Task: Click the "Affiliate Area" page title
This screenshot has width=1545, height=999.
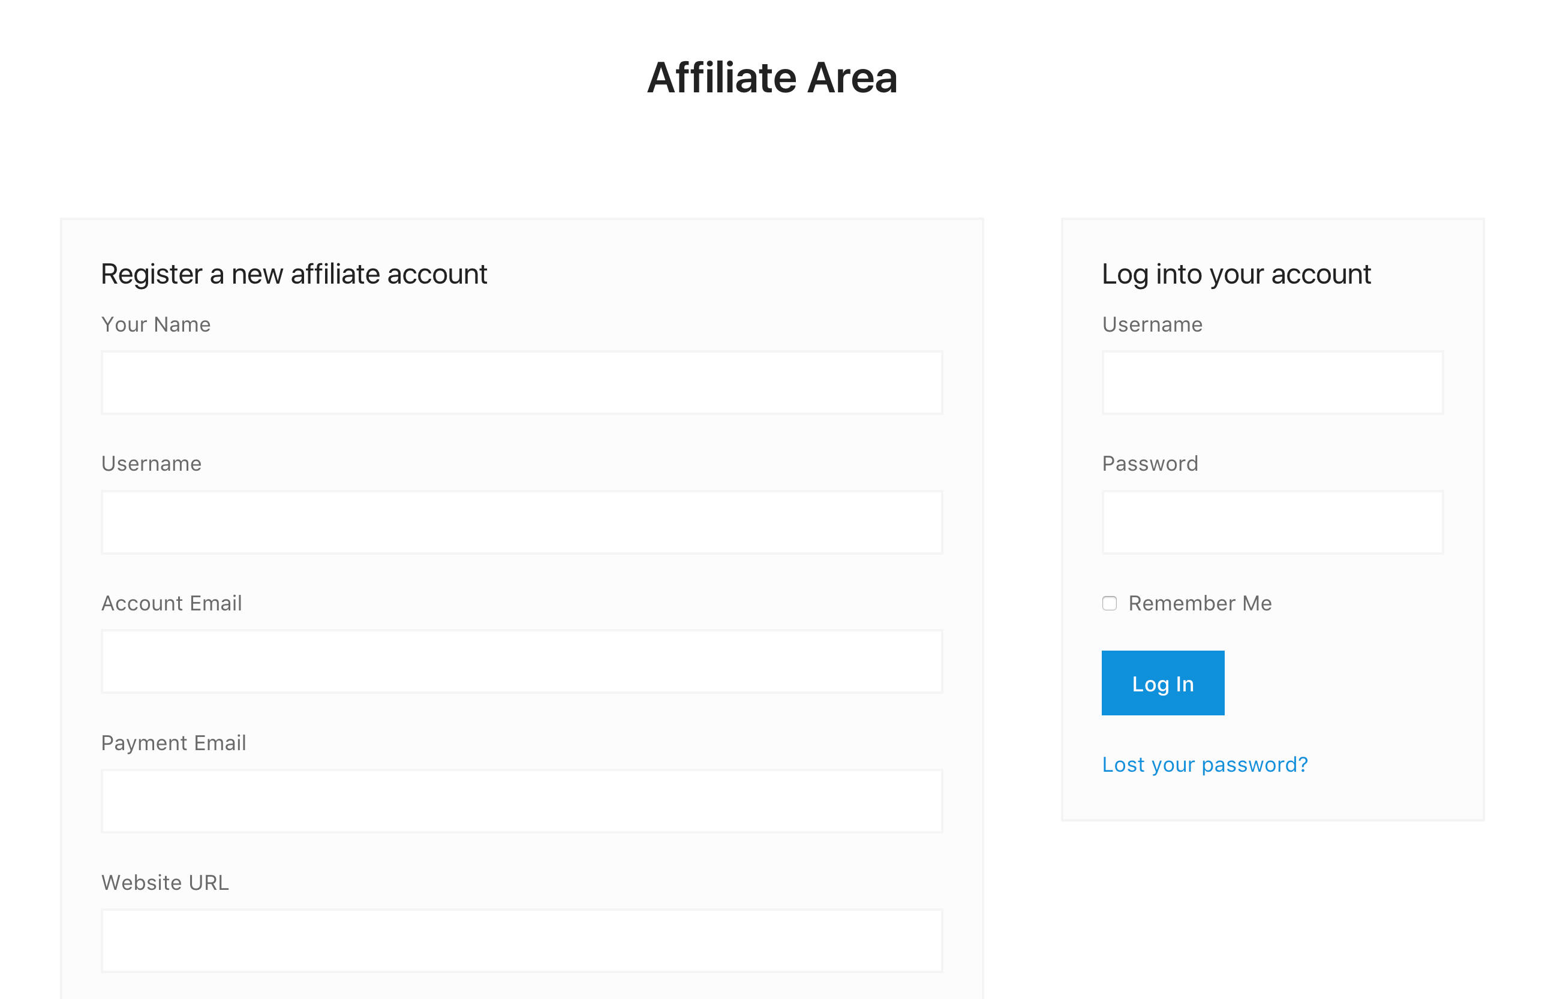Action: (x=772, y=78)
